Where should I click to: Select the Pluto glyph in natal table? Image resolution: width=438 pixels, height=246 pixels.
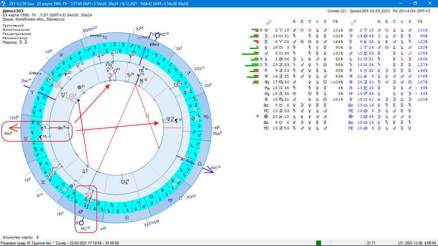(266, 82)
